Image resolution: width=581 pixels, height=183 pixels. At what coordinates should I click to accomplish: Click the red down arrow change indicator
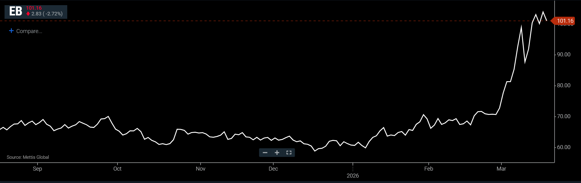tap(28, 14)
